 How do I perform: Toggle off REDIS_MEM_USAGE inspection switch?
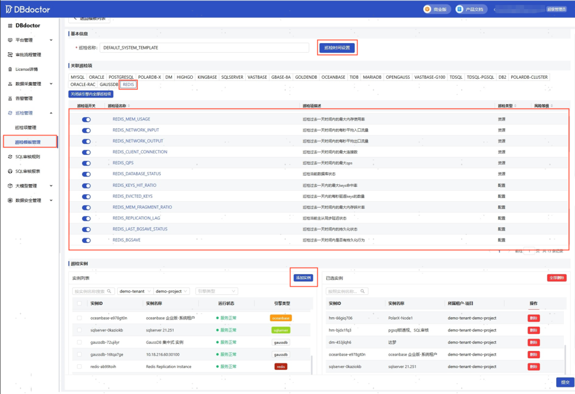(86, 120)
